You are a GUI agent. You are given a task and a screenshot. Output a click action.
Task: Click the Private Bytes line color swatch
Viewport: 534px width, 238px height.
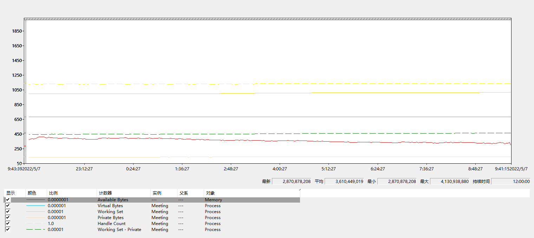point(36,218)
